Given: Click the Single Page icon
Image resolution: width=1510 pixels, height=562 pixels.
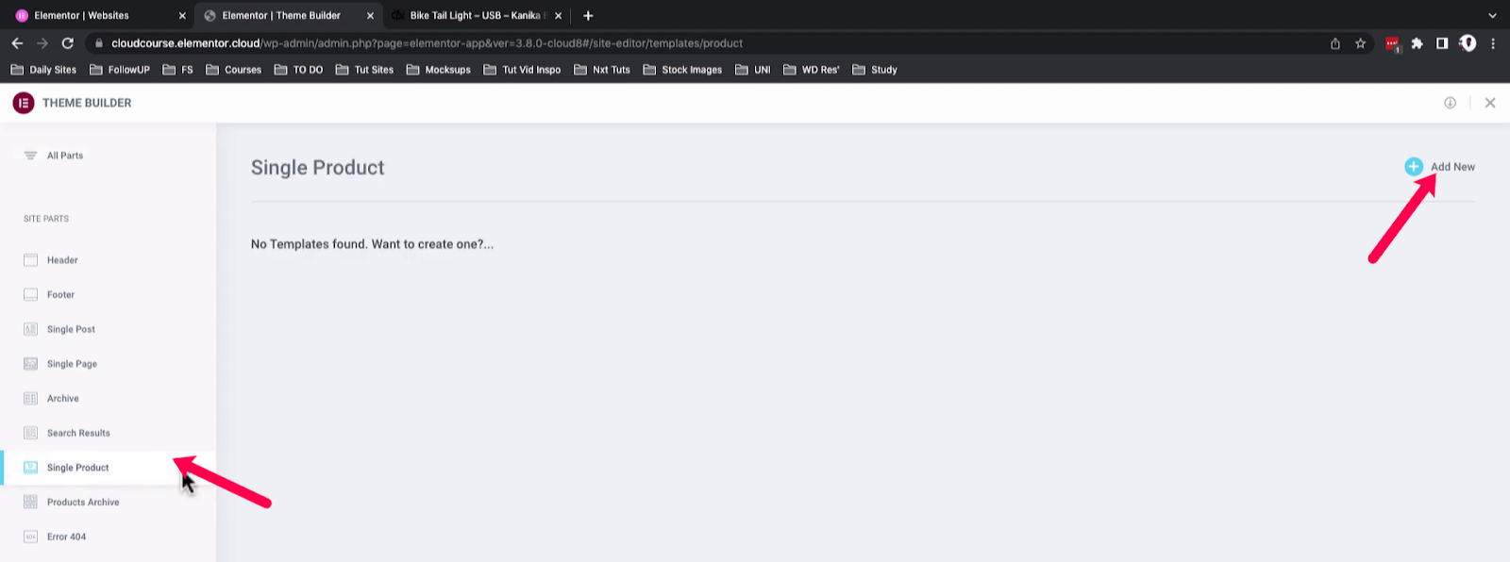Looking at the screenshot, I should click(30, 364).
